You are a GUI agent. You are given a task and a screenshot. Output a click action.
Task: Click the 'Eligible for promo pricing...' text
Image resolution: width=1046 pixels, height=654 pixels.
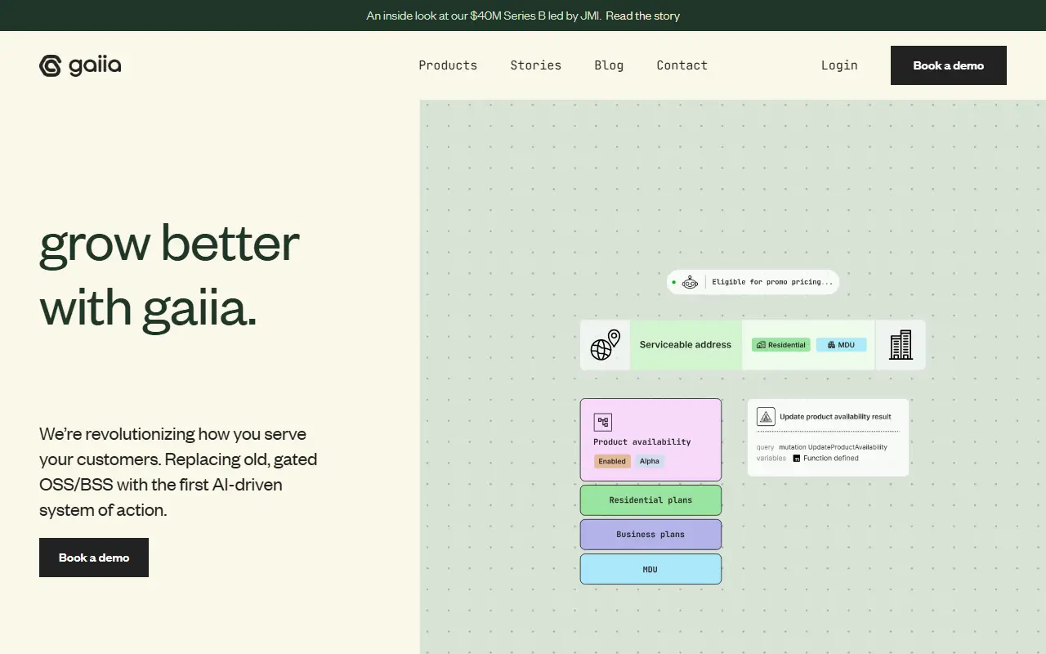pos(773,282)
